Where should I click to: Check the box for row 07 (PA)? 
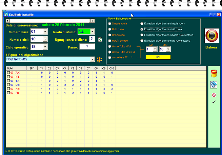pyautogui.click(x=8, y=73)
